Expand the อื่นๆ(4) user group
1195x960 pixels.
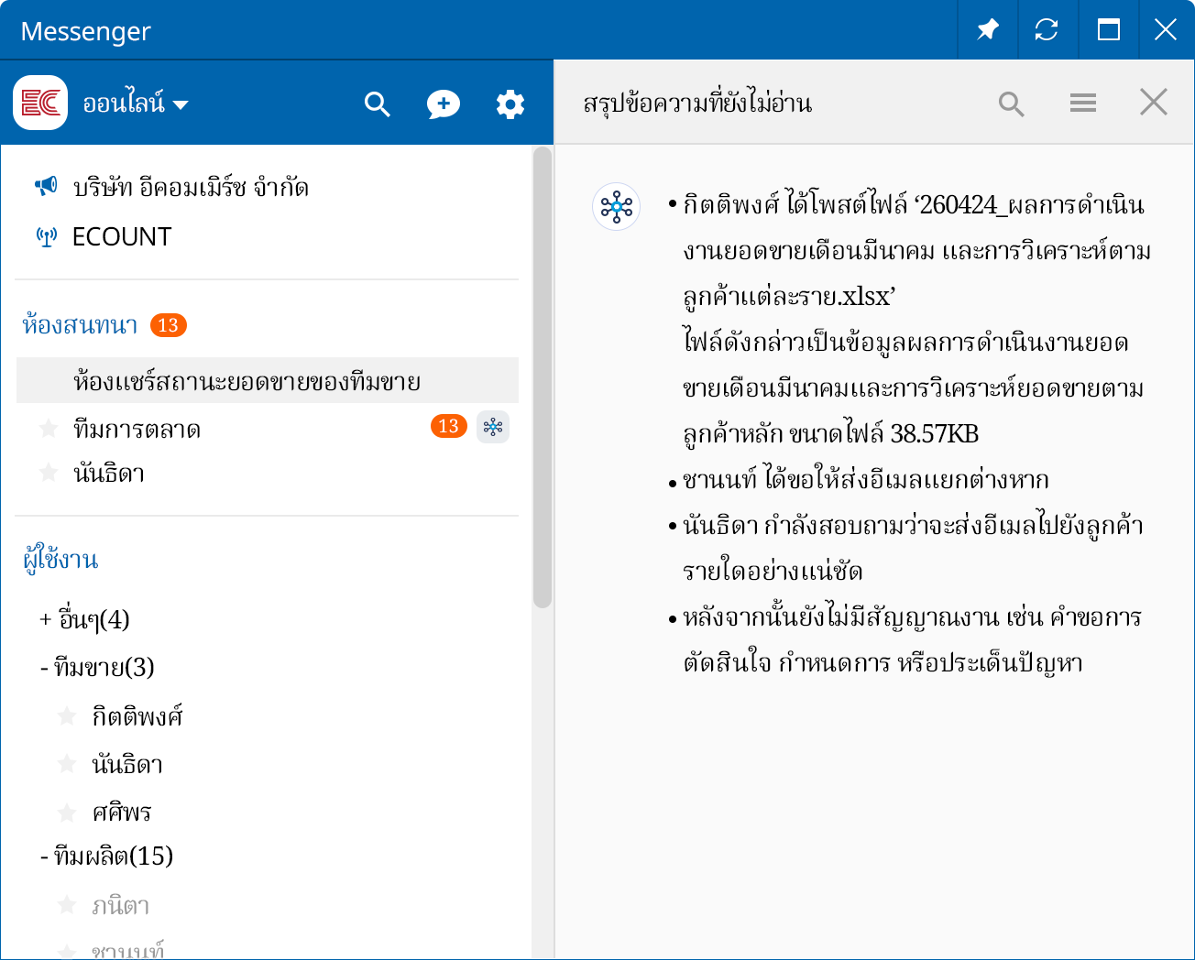[x=84, y=619]
